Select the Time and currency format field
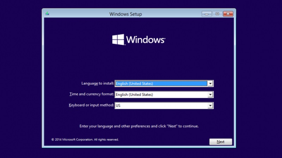 [x=164, y=94]
